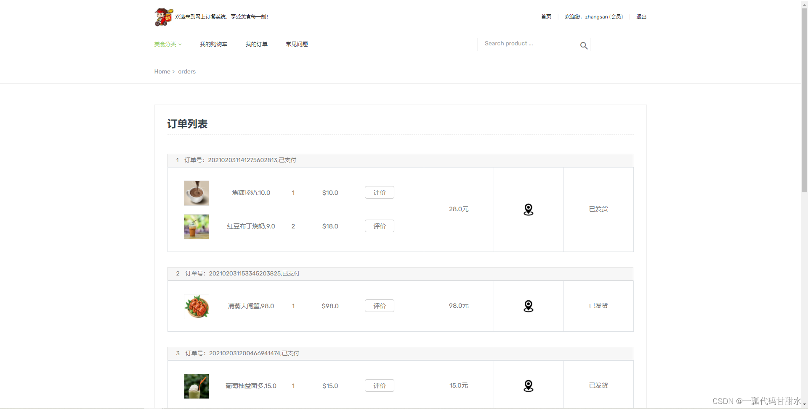Click product name 葡萄柚益菌多,15.0

(251, 386)
